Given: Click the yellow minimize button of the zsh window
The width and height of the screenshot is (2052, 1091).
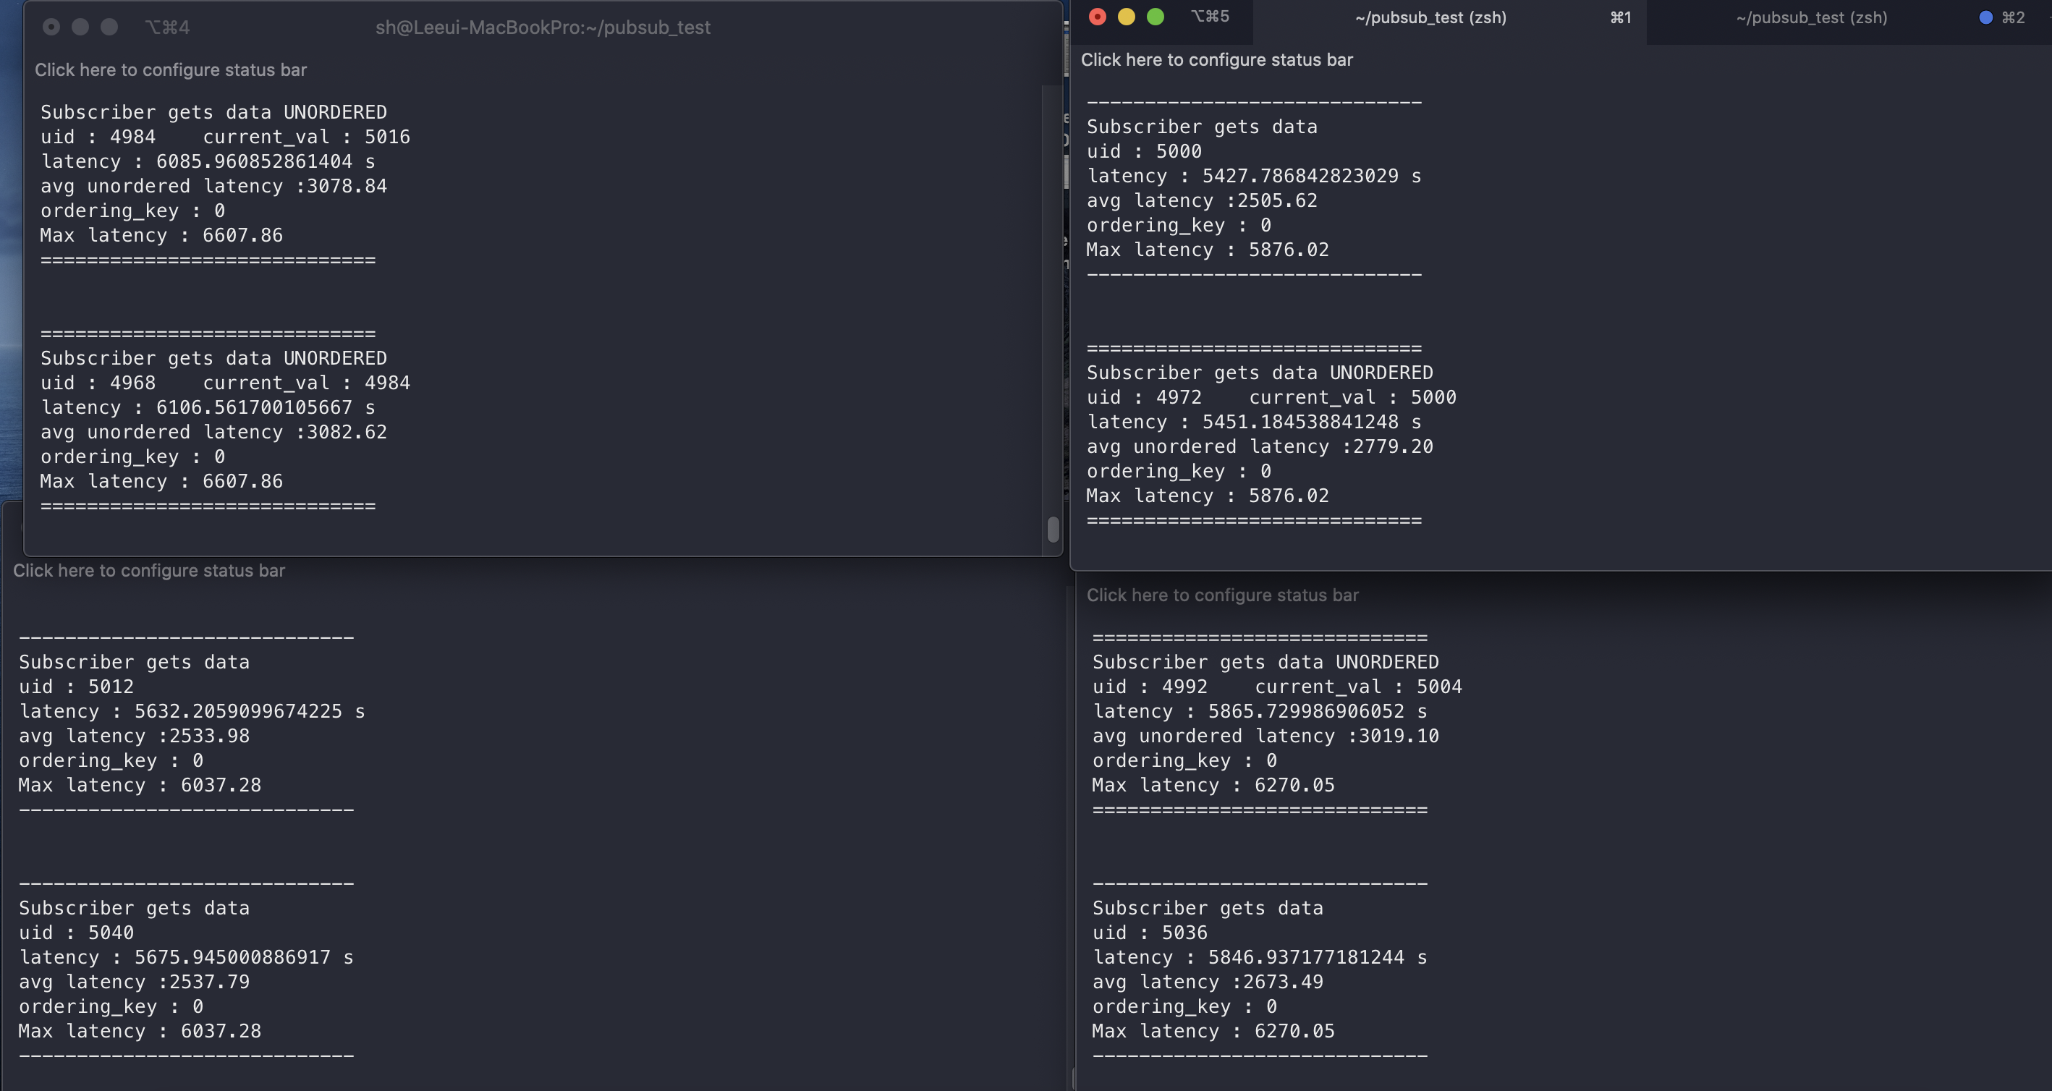Looking at the screenshot, I should tap(1127, 17).
